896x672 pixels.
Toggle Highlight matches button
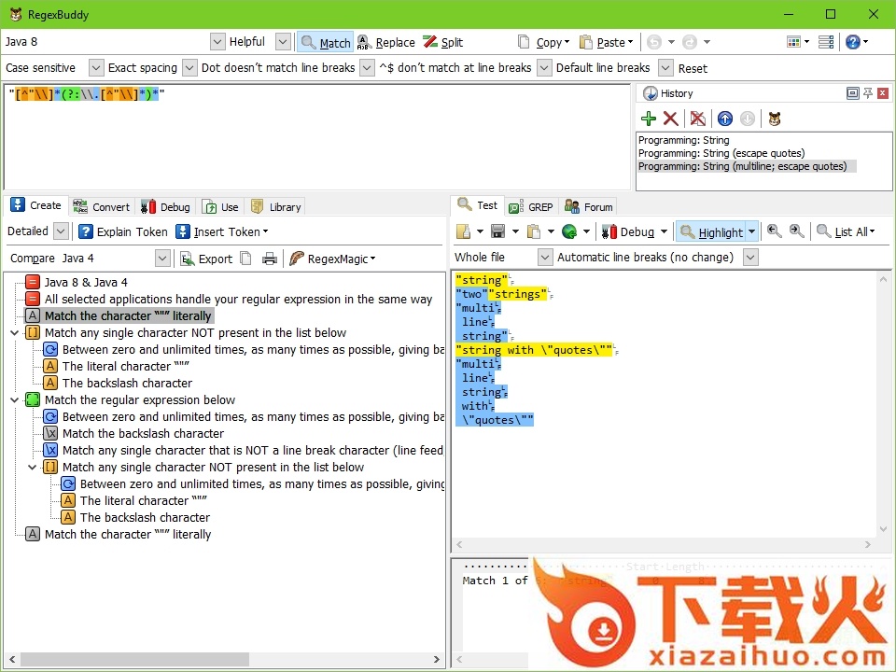point(712,232)
